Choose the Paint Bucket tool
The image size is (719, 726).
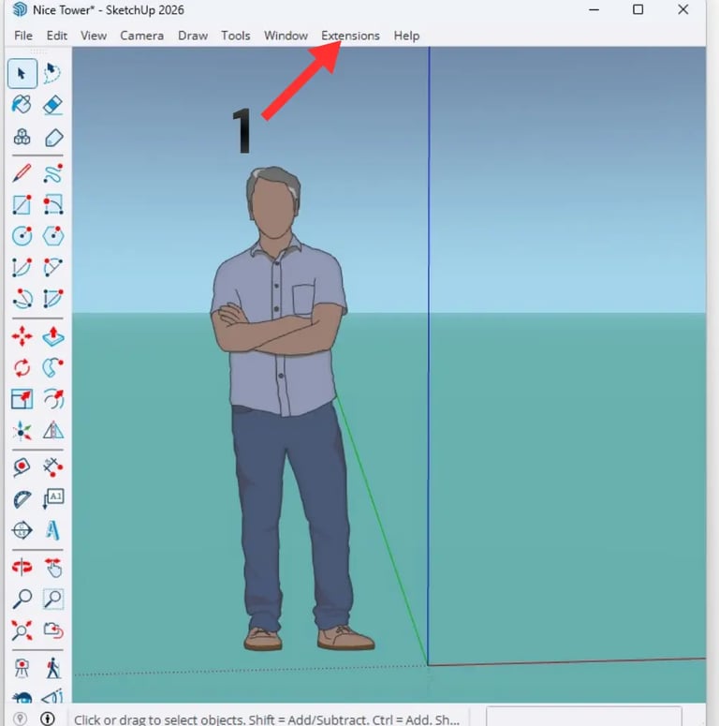click(22, 105)
